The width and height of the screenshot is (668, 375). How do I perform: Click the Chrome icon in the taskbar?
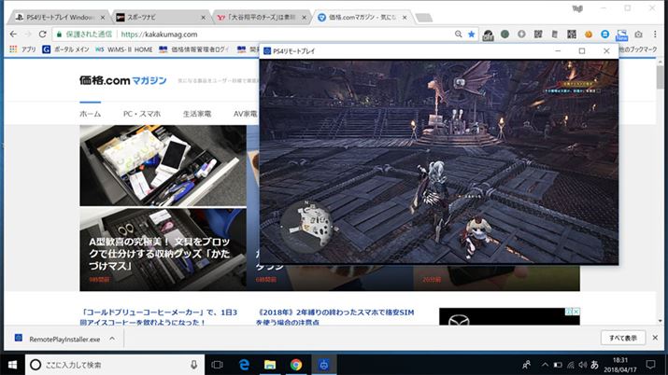coord(296,364)
